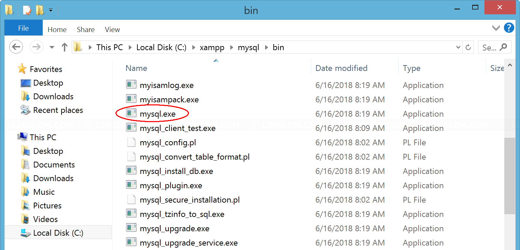
Task: Click 6/16/2018 8:09 AM date for mysql_client_test.exe
Action: coord(350,128)
